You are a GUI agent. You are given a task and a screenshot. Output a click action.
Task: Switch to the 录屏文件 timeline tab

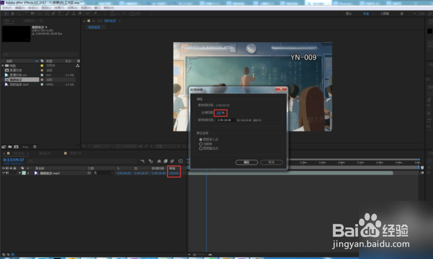(75, 153)
